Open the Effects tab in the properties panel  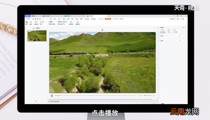click(169, 31)
